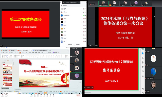Viewport: 162px width, 97px height.
Task: Click the red leave meeting button
Action: [x=79, y=95]
